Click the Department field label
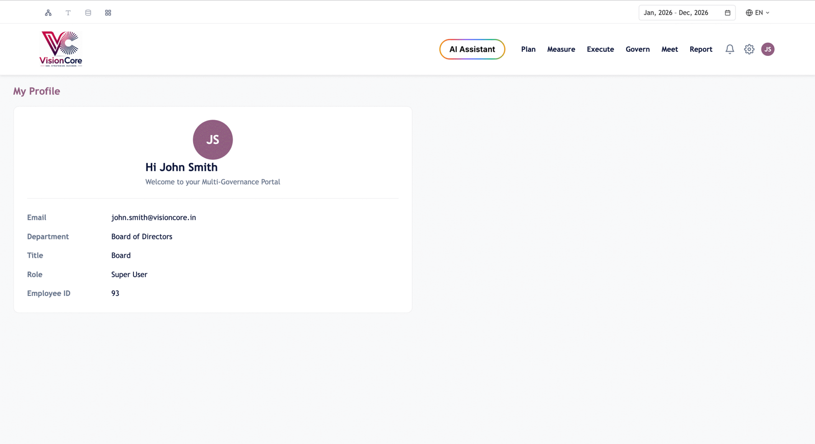815x444 pixels. point(48,236)
